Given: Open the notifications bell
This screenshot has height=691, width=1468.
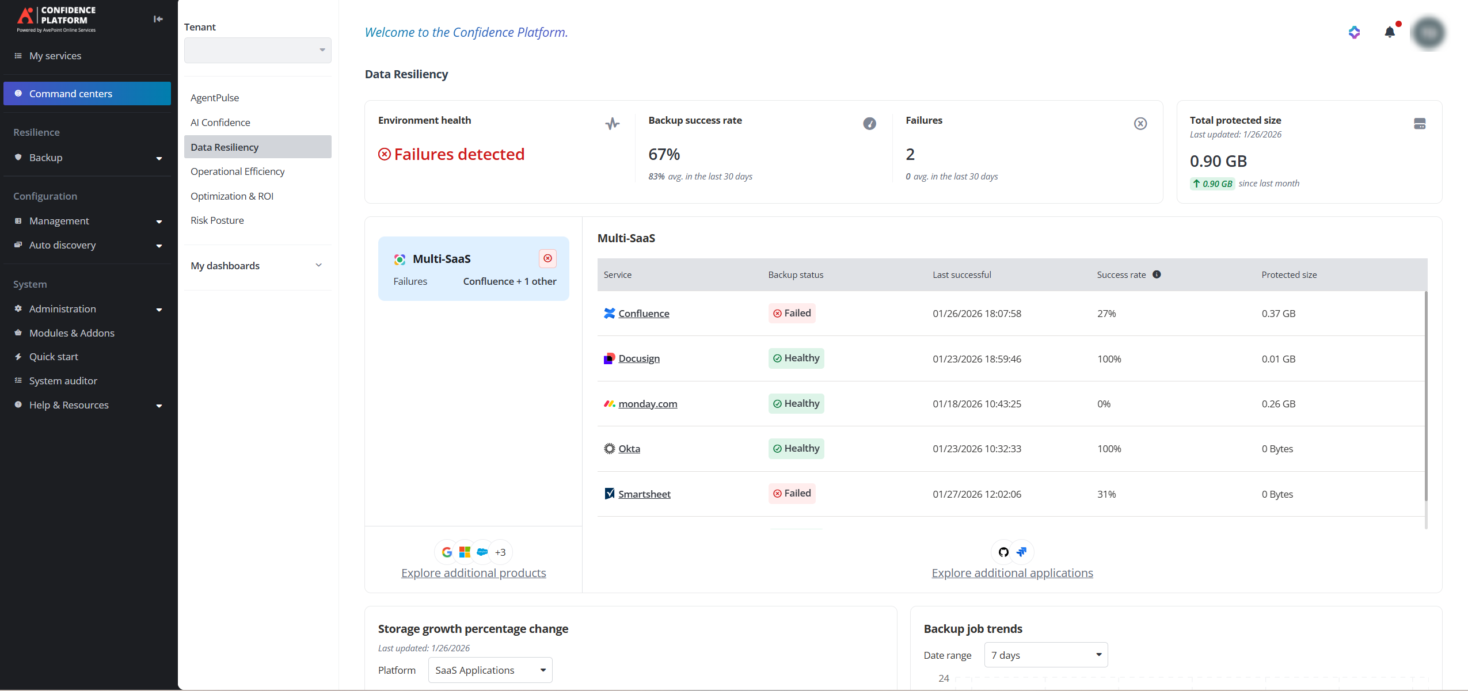Looking at the screenshot, I should coord(1390,32).
